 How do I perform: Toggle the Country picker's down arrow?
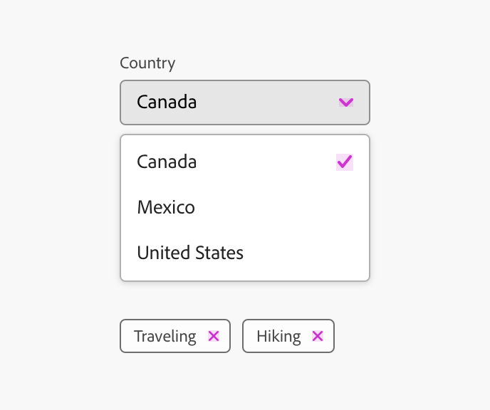(345, 102)
